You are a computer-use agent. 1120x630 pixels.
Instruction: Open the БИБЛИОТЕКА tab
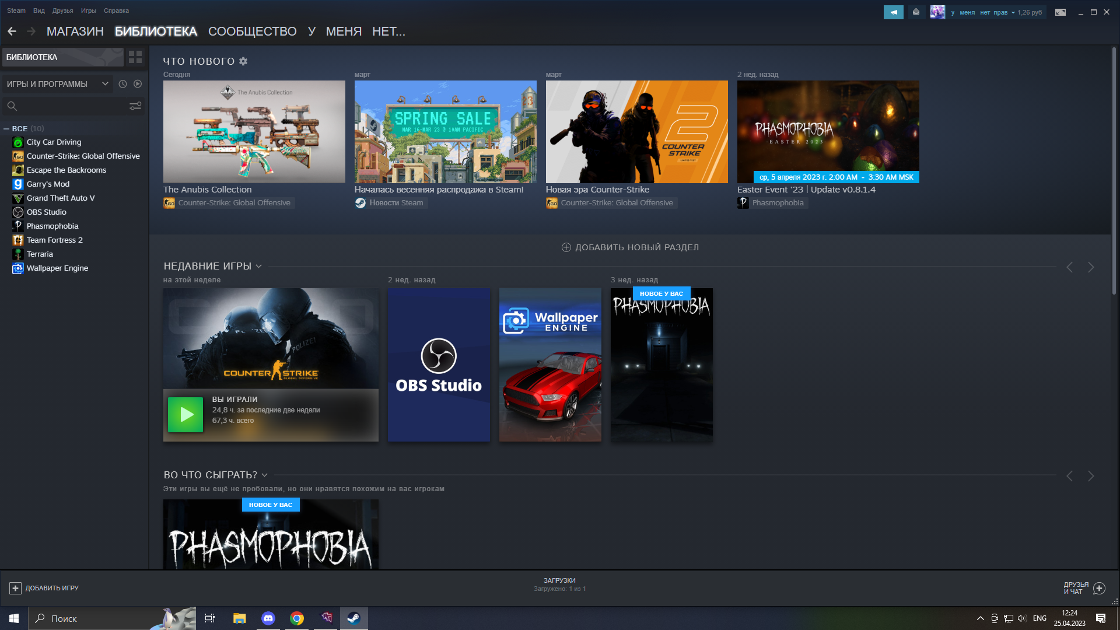tap(156, 32)
